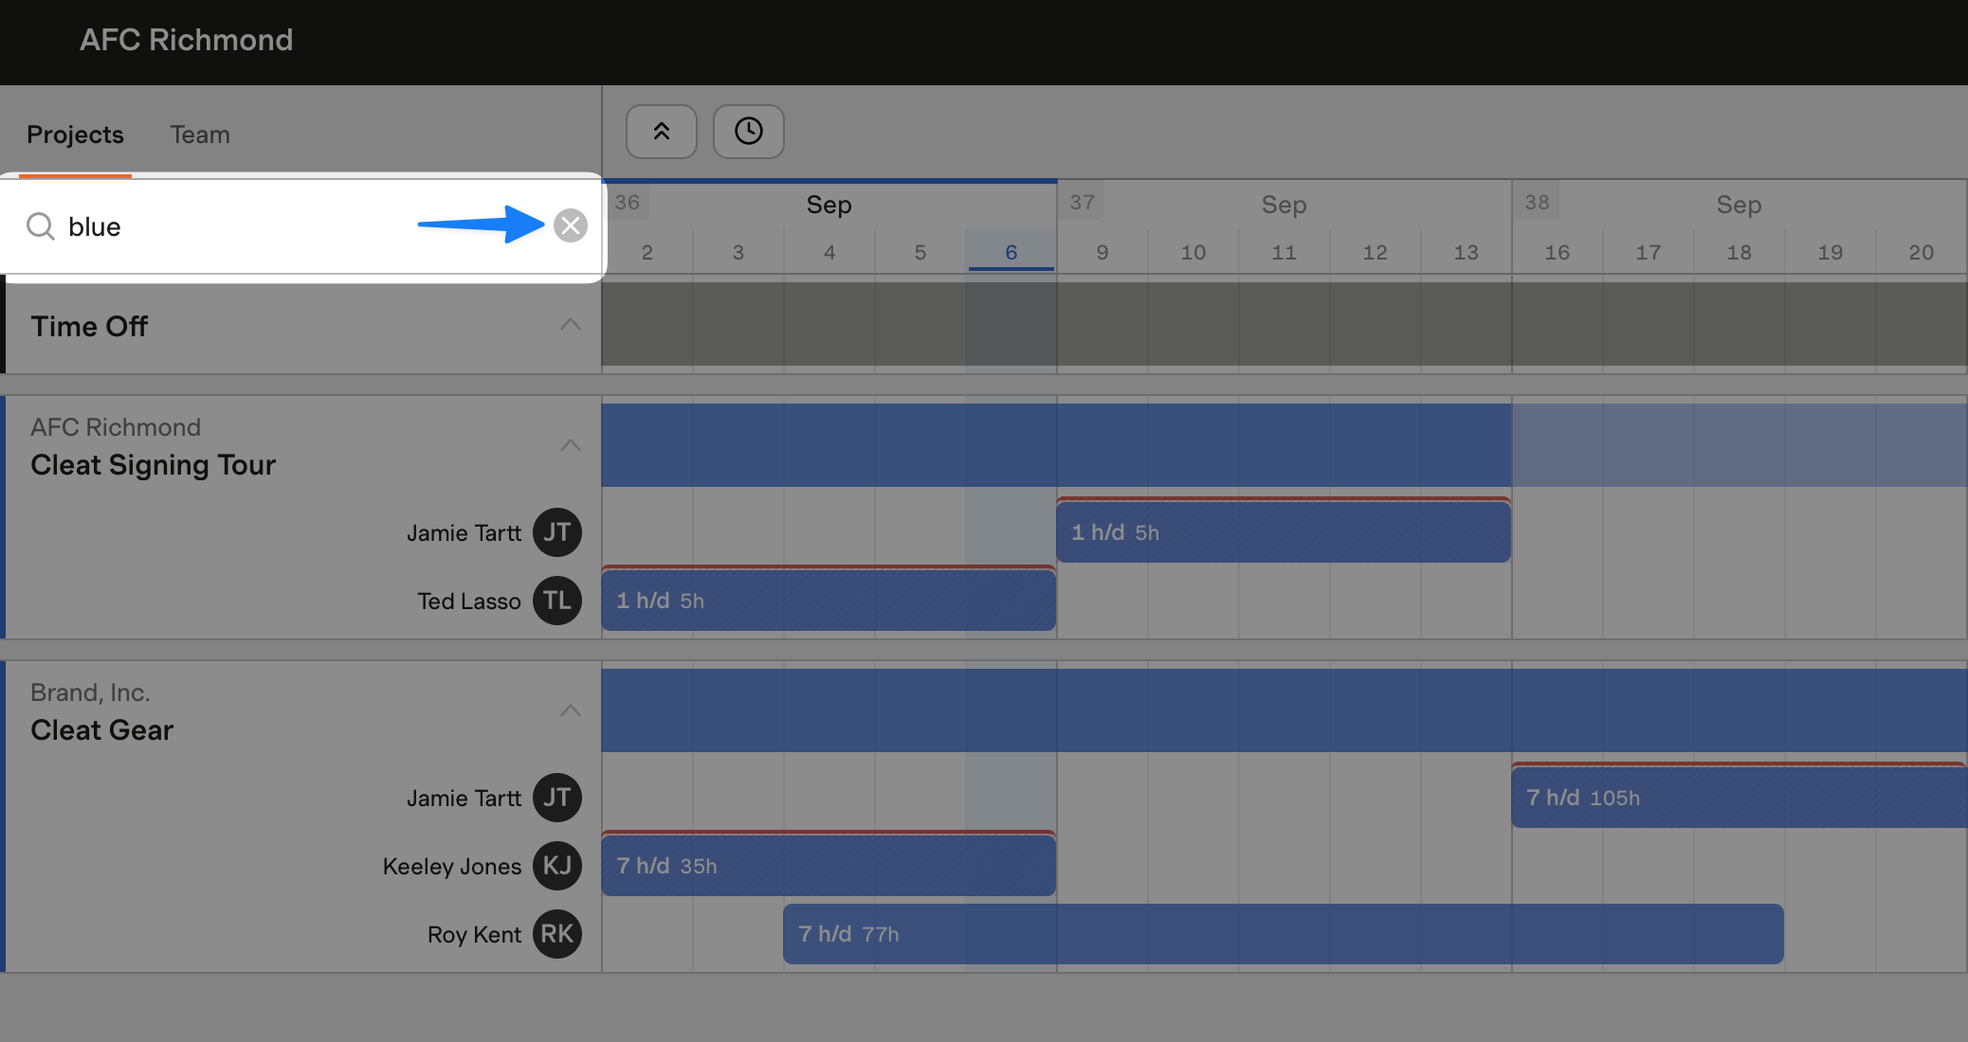Click Roy Kent's name label
The height and width of the screenshot is (1042, 1968).
coord(474,935)
